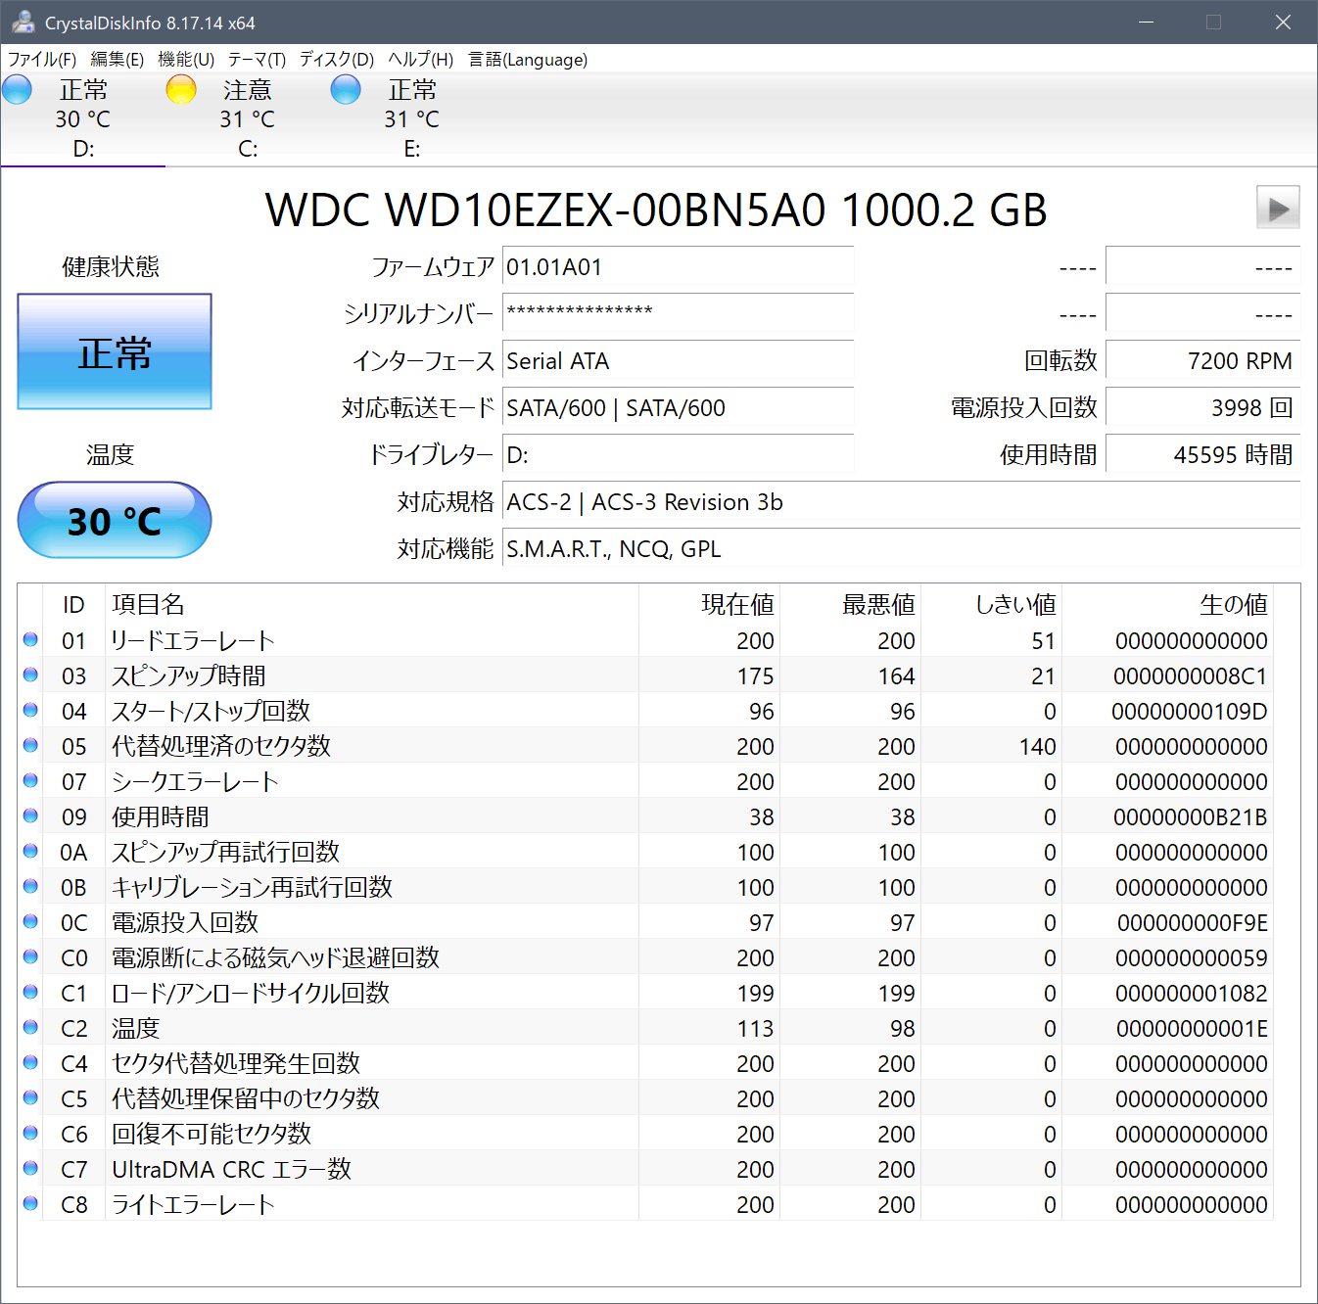
Task: Click status dot for ID 04 スタート/ストップ回数
Action: coord(30,710)
